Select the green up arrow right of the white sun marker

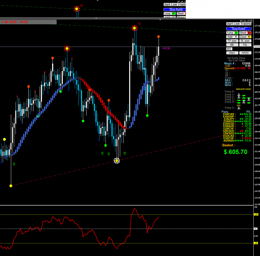[x=125, y=153]
